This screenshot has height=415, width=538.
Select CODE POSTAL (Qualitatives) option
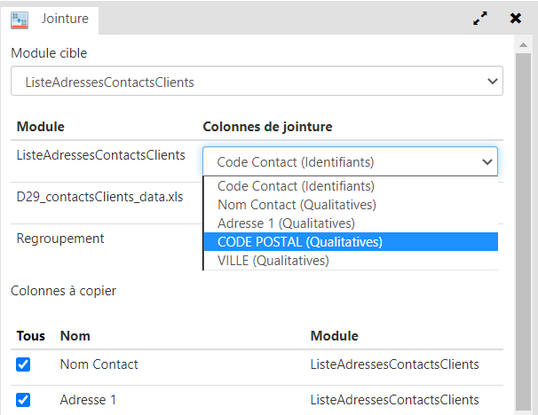(x=300, y=242)
